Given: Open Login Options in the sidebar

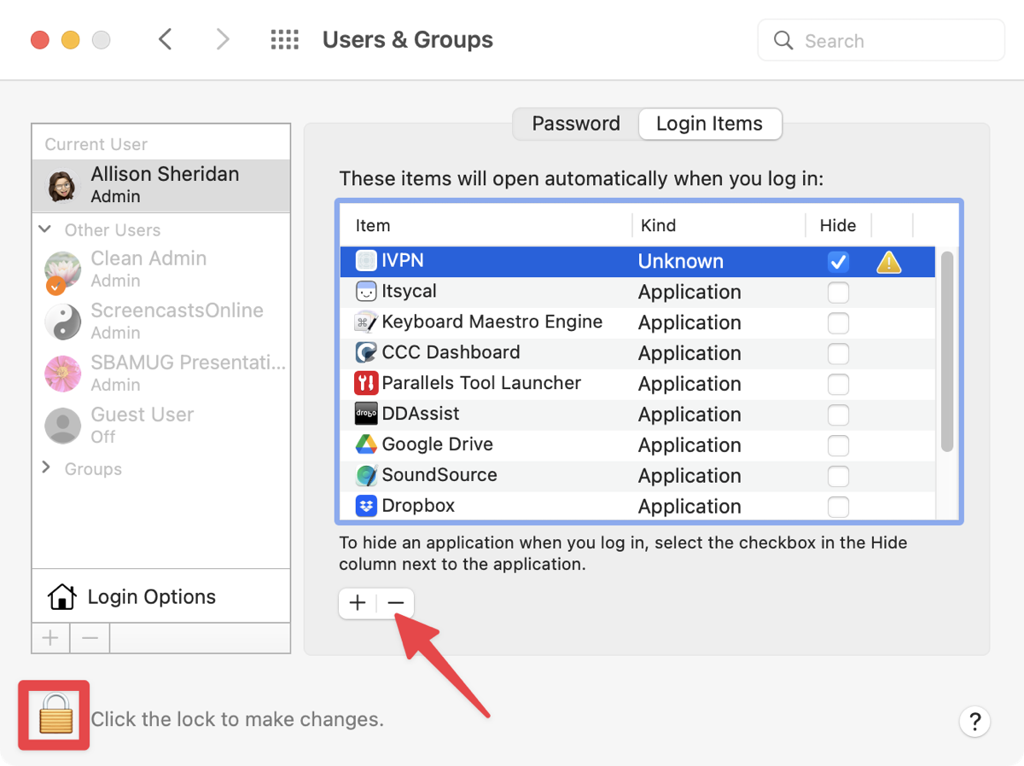Looking at the screenshot, I should pos(151,597).
